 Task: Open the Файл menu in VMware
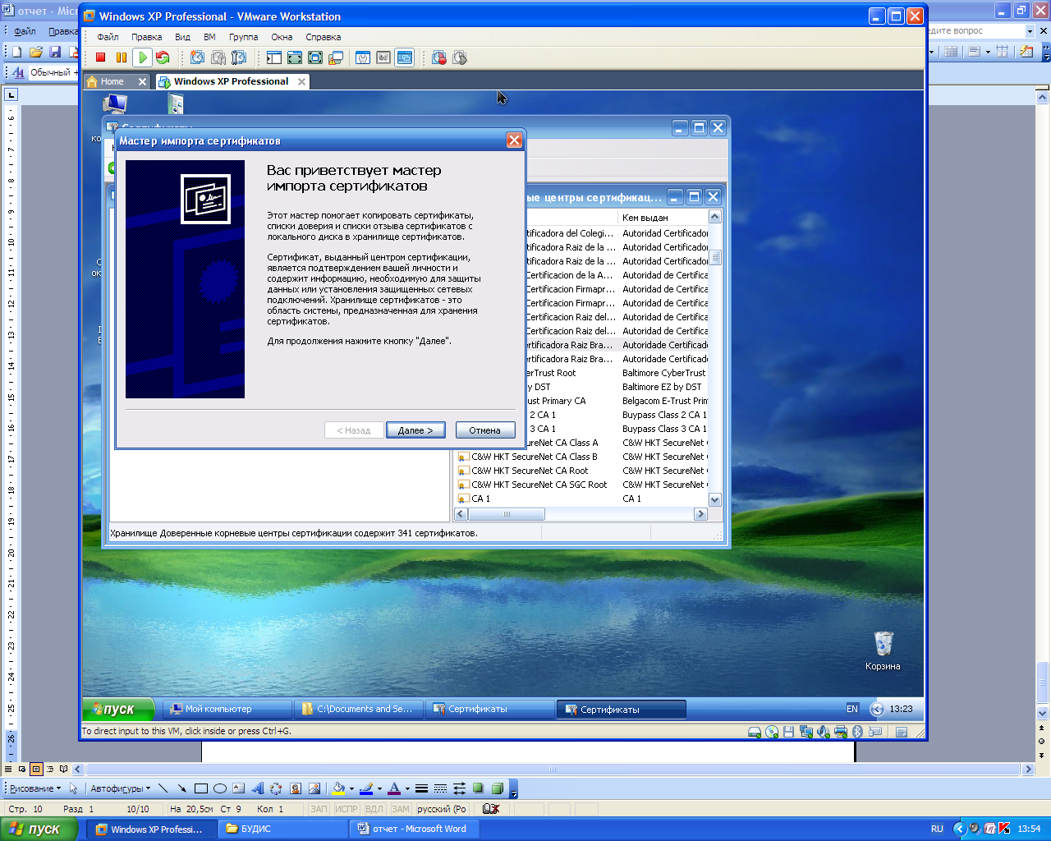108,37
